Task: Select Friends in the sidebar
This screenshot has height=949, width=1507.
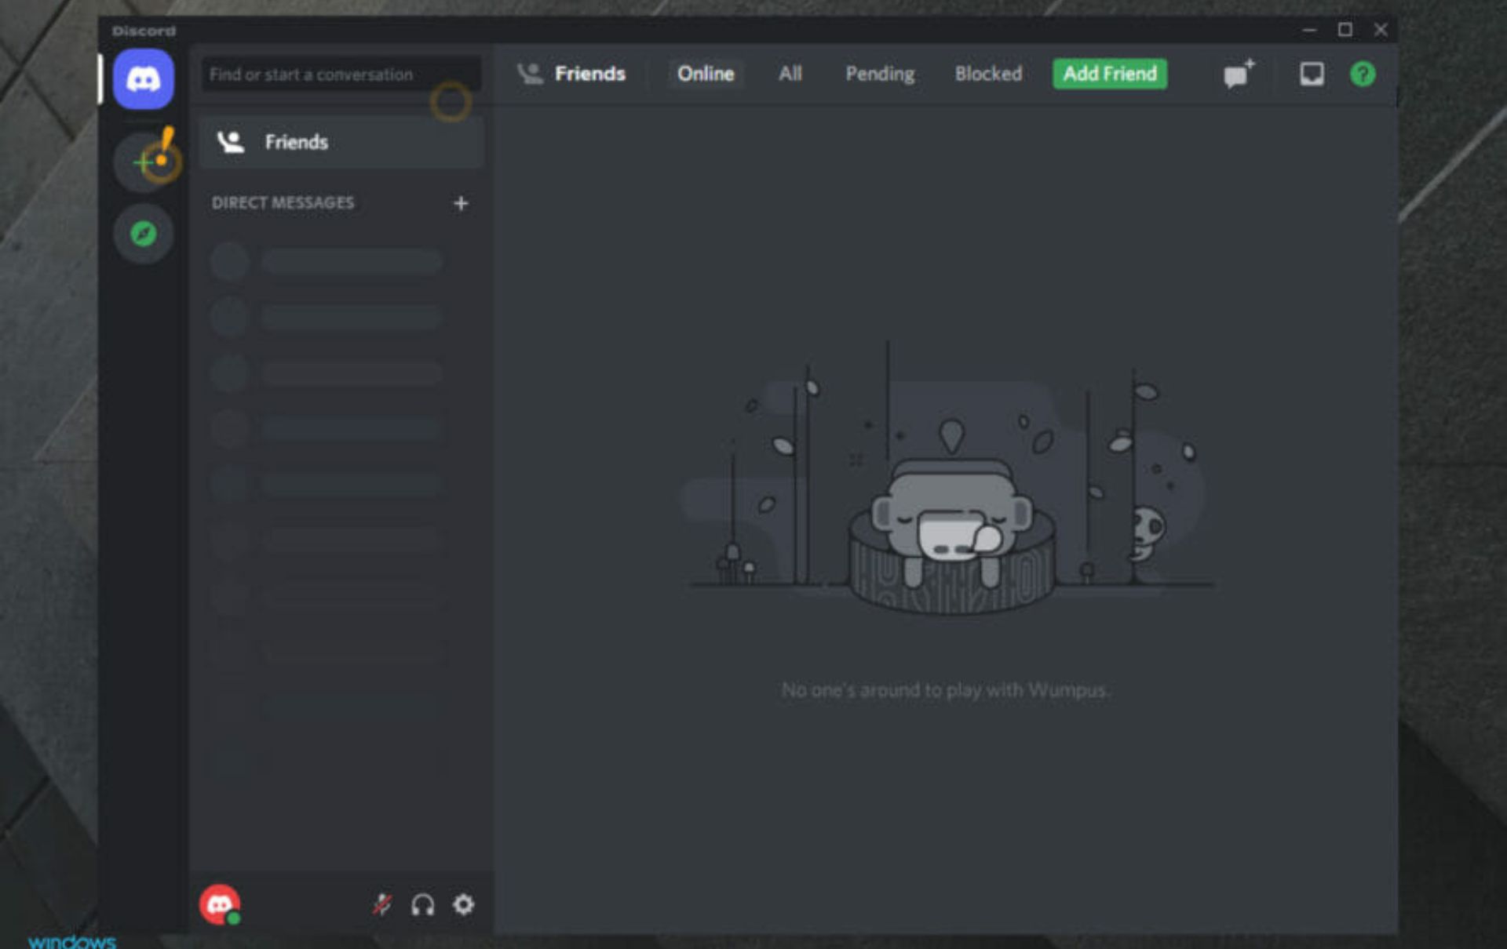Action: click(341, 142)
